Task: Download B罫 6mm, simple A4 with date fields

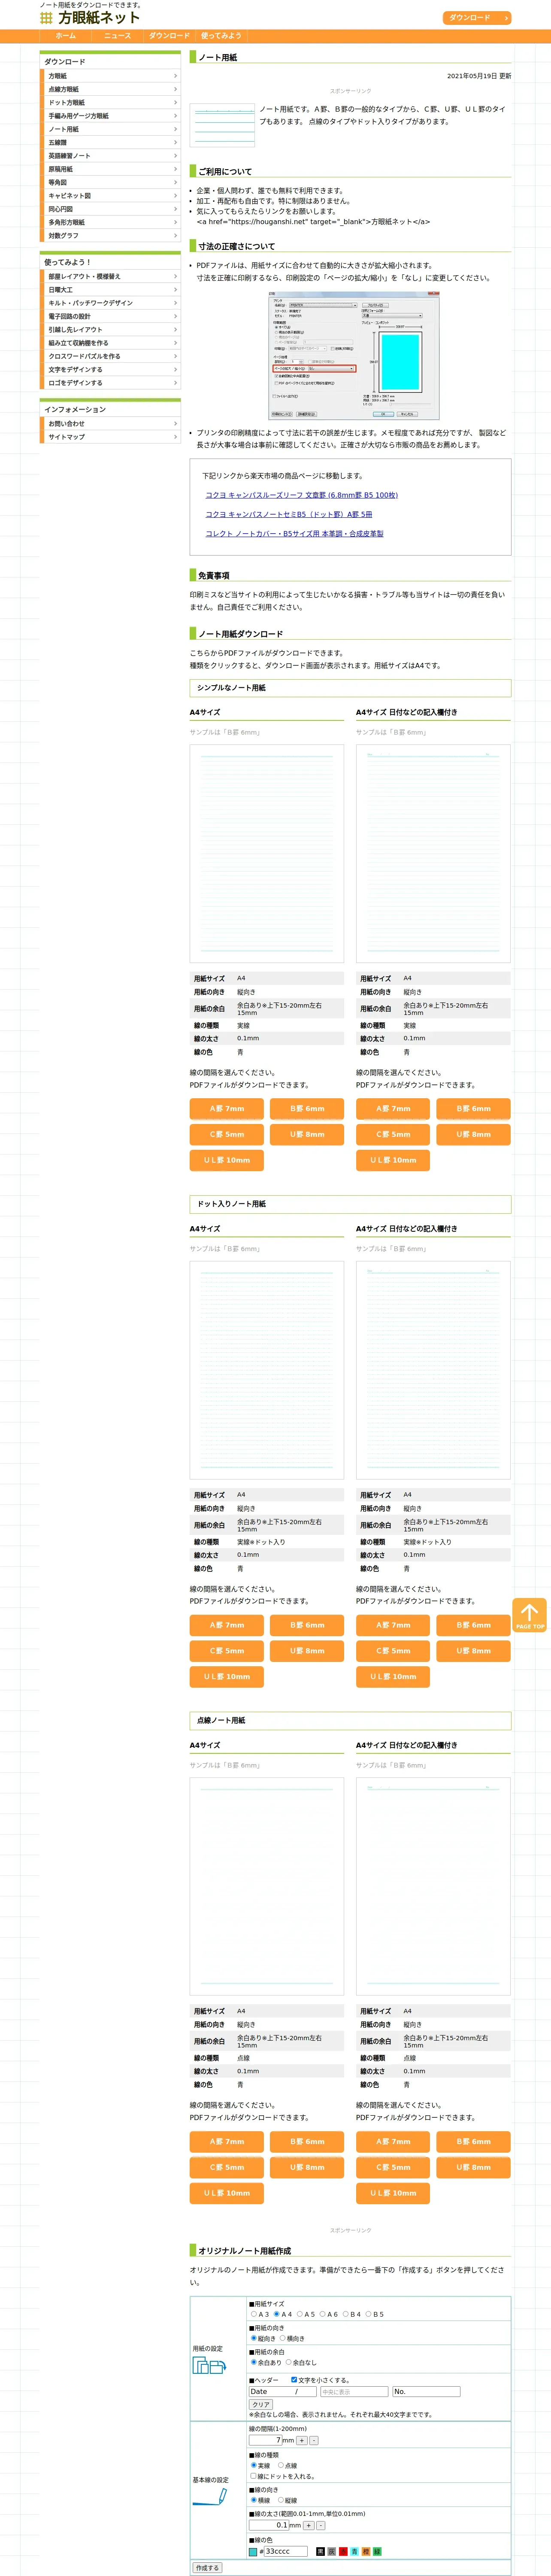Action: click(473, 1109)
